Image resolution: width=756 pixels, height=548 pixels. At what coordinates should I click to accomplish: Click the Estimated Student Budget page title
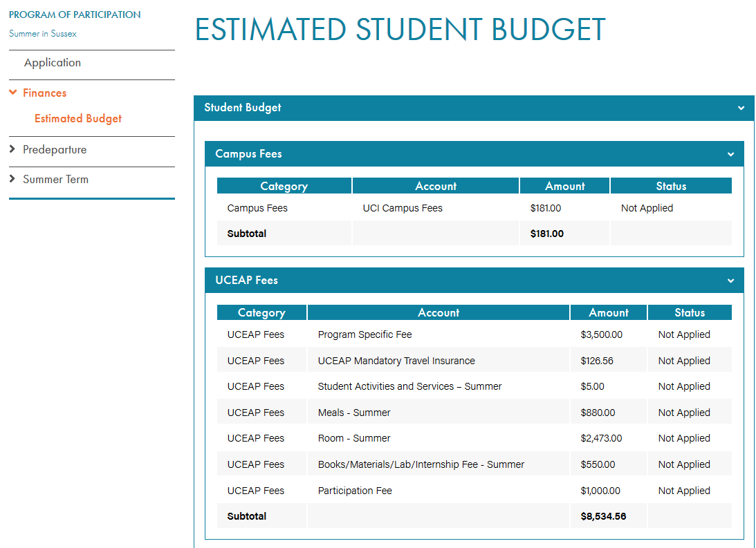pyautogui.click(x=400, y=30)
